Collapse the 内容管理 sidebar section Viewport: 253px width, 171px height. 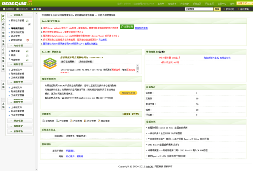(x=20, y=46)
